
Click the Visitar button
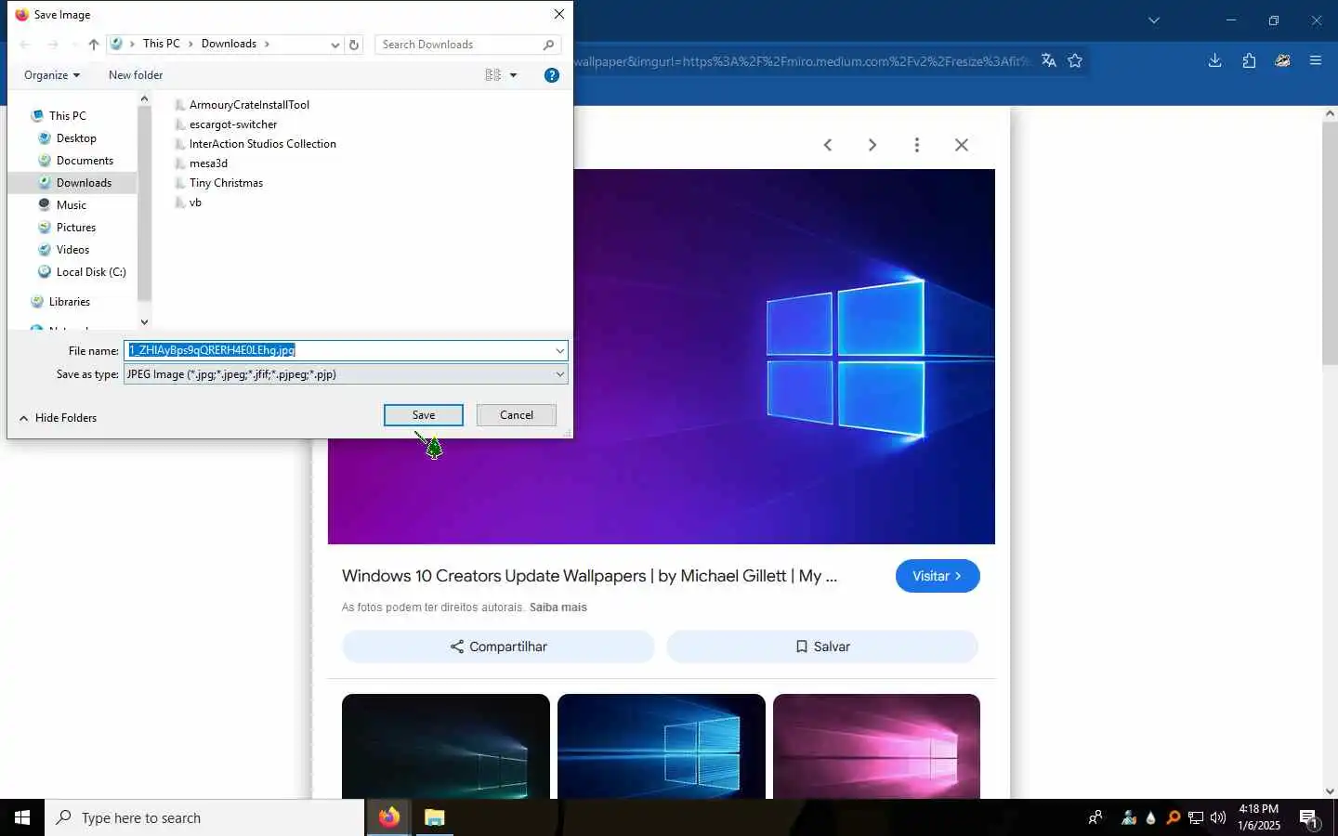(x=938, y=576)
